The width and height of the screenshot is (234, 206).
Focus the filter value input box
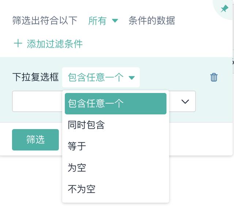tap(37, 101)
